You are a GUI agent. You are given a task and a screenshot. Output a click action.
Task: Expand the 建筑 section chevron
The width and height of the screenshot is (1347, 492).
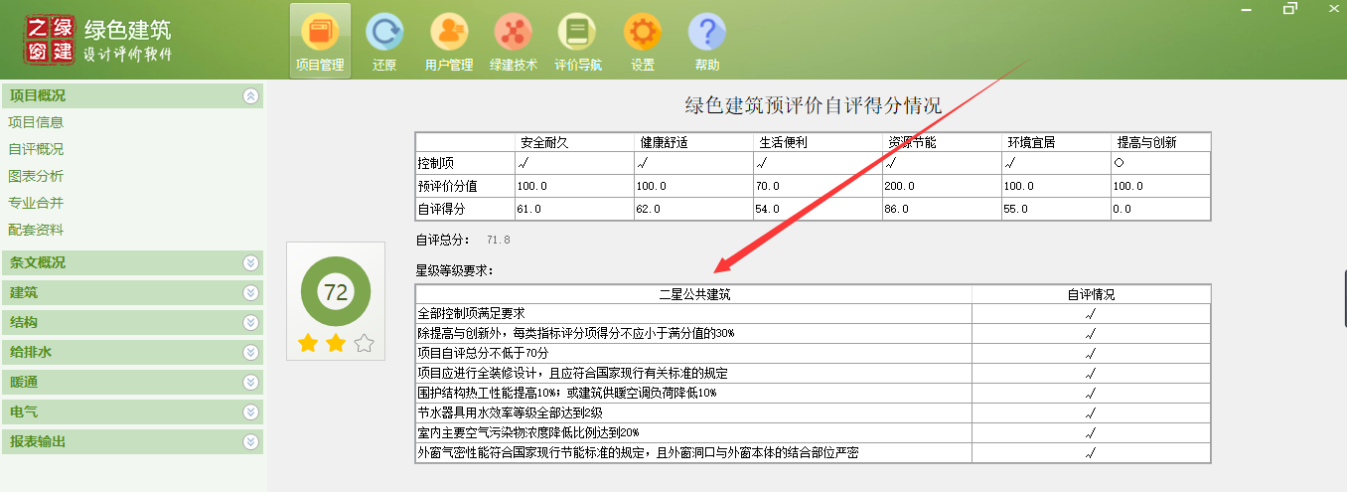click(x=250, y=293)
